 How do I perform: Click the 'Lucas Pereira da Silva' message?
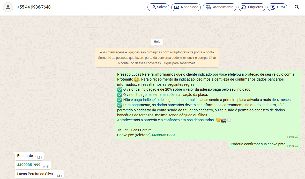[35, 174]
